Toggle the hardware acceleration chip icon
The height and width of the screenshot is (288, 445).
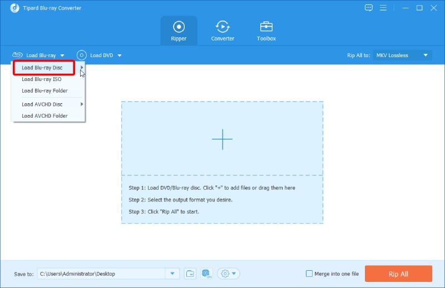[206, 274]
